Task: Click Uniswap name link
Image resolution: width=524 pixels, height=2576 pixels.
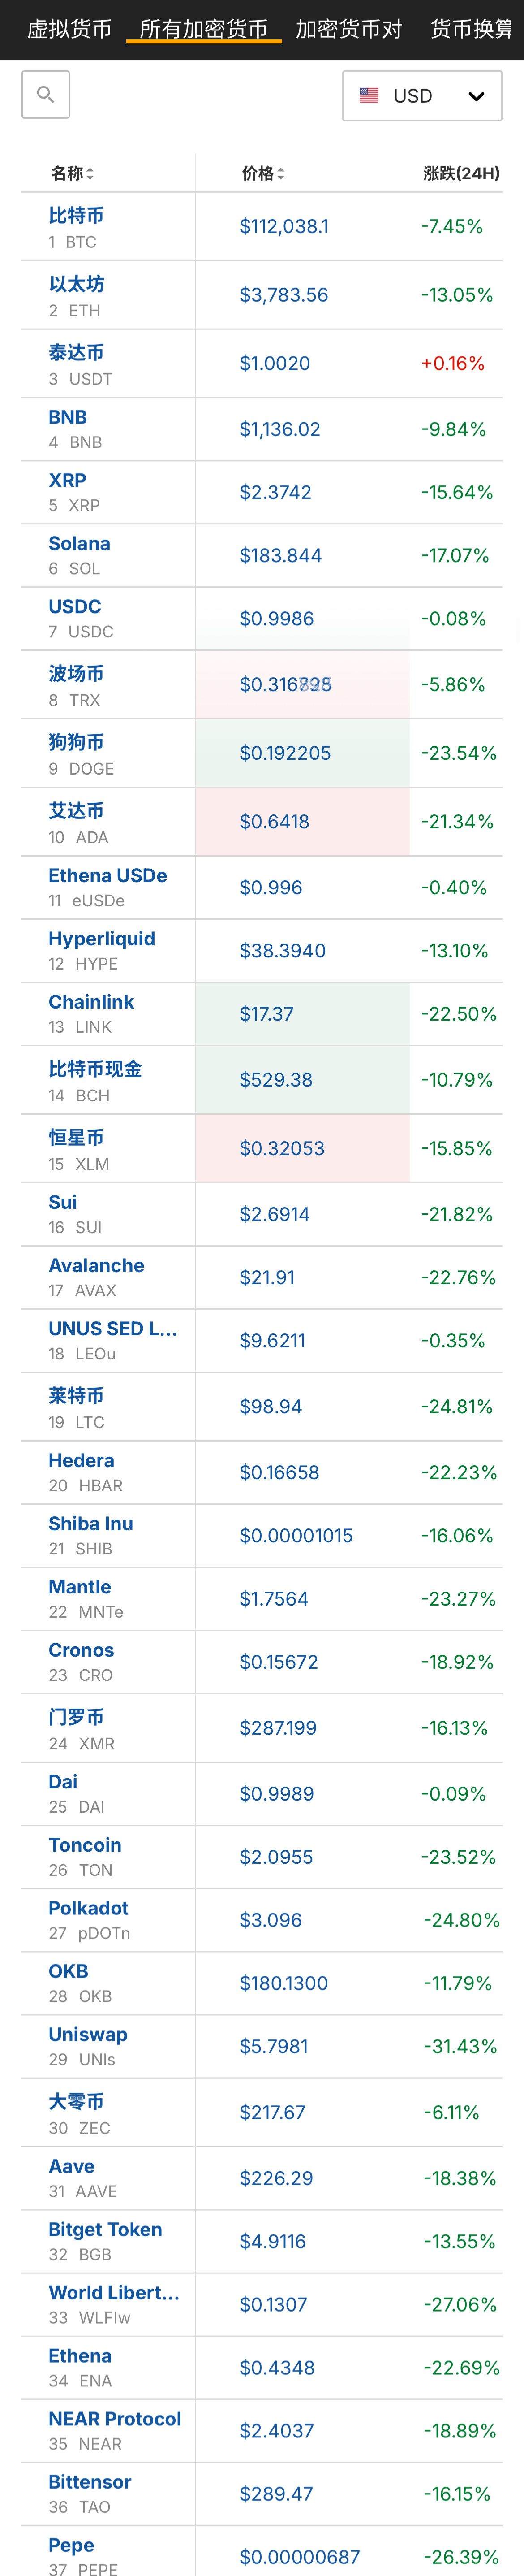Action: click(88, 2035)
